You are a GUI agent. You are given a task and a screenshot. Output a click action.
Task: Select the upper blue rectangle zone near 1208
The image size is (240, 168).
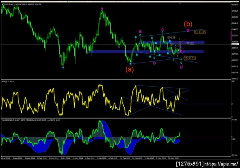pos(173,43)
